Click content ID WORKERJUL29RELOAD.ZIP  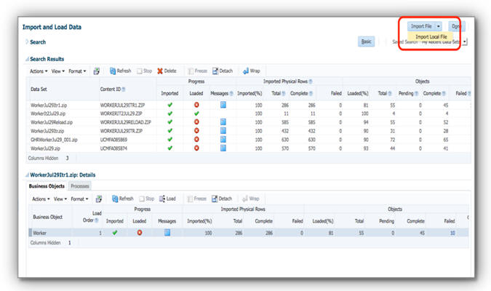pos(126,122)
